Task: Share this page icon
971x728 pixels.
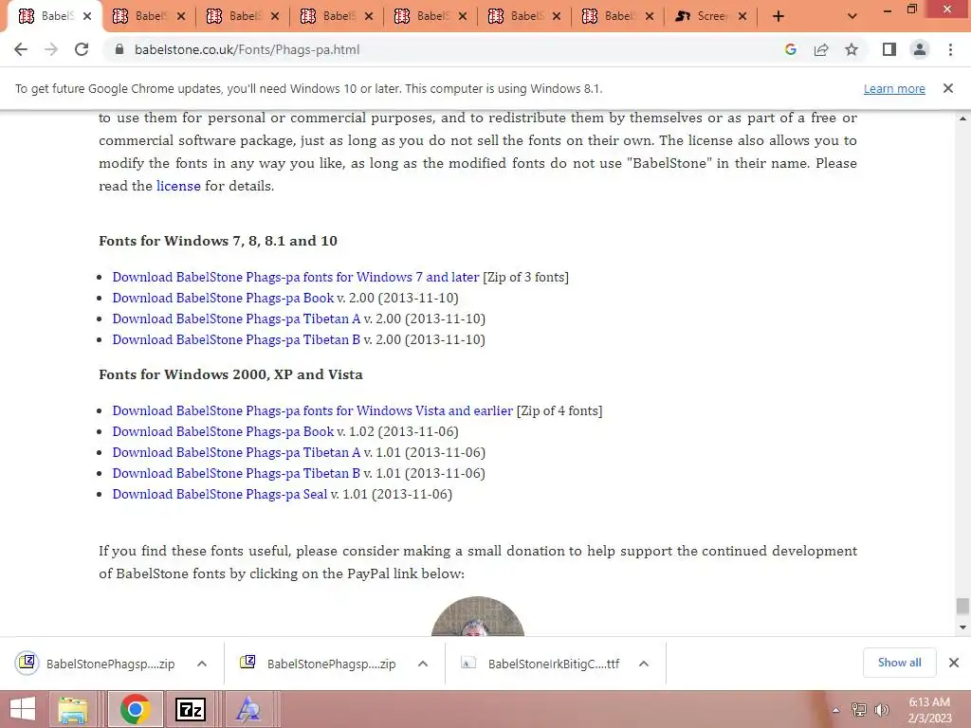Action: 821,49
